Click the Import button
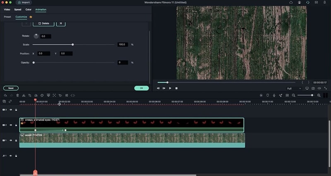This screenshot has height=176, width=331. click(24, 2)
